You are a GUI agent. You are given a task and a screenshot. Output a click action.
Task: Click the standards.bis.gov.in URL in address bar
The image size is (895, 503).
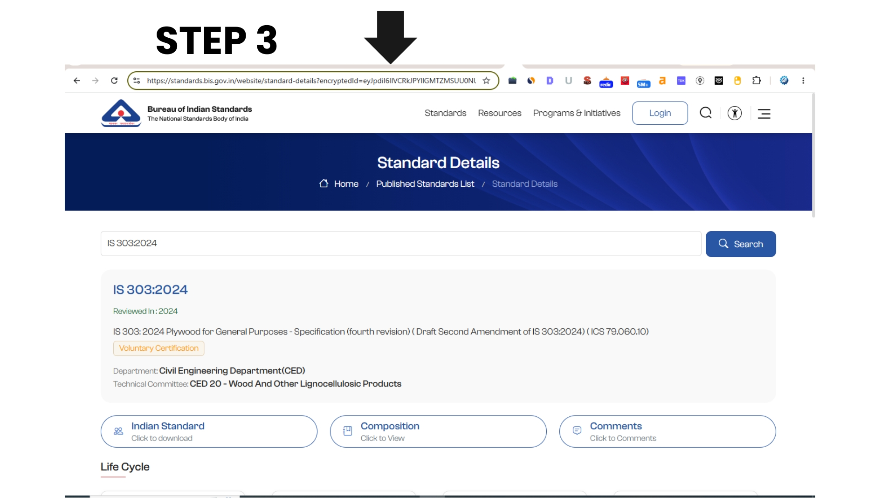[311, 81]
